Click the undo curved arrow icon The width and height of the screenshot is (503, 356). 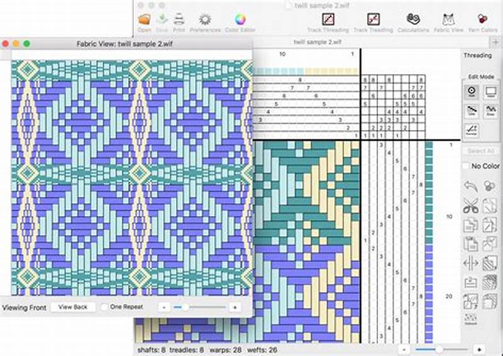click(x=470, y=186)
